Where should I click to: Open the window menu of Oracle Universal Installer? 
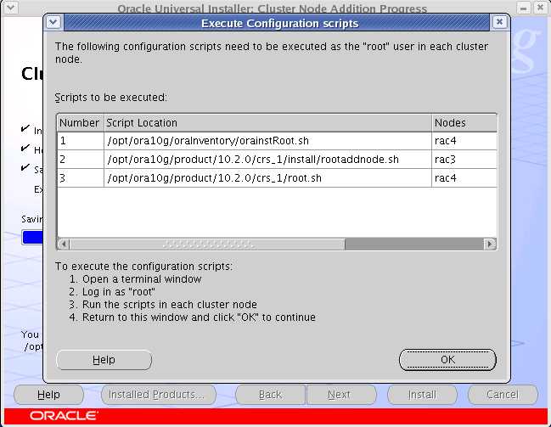10,7
